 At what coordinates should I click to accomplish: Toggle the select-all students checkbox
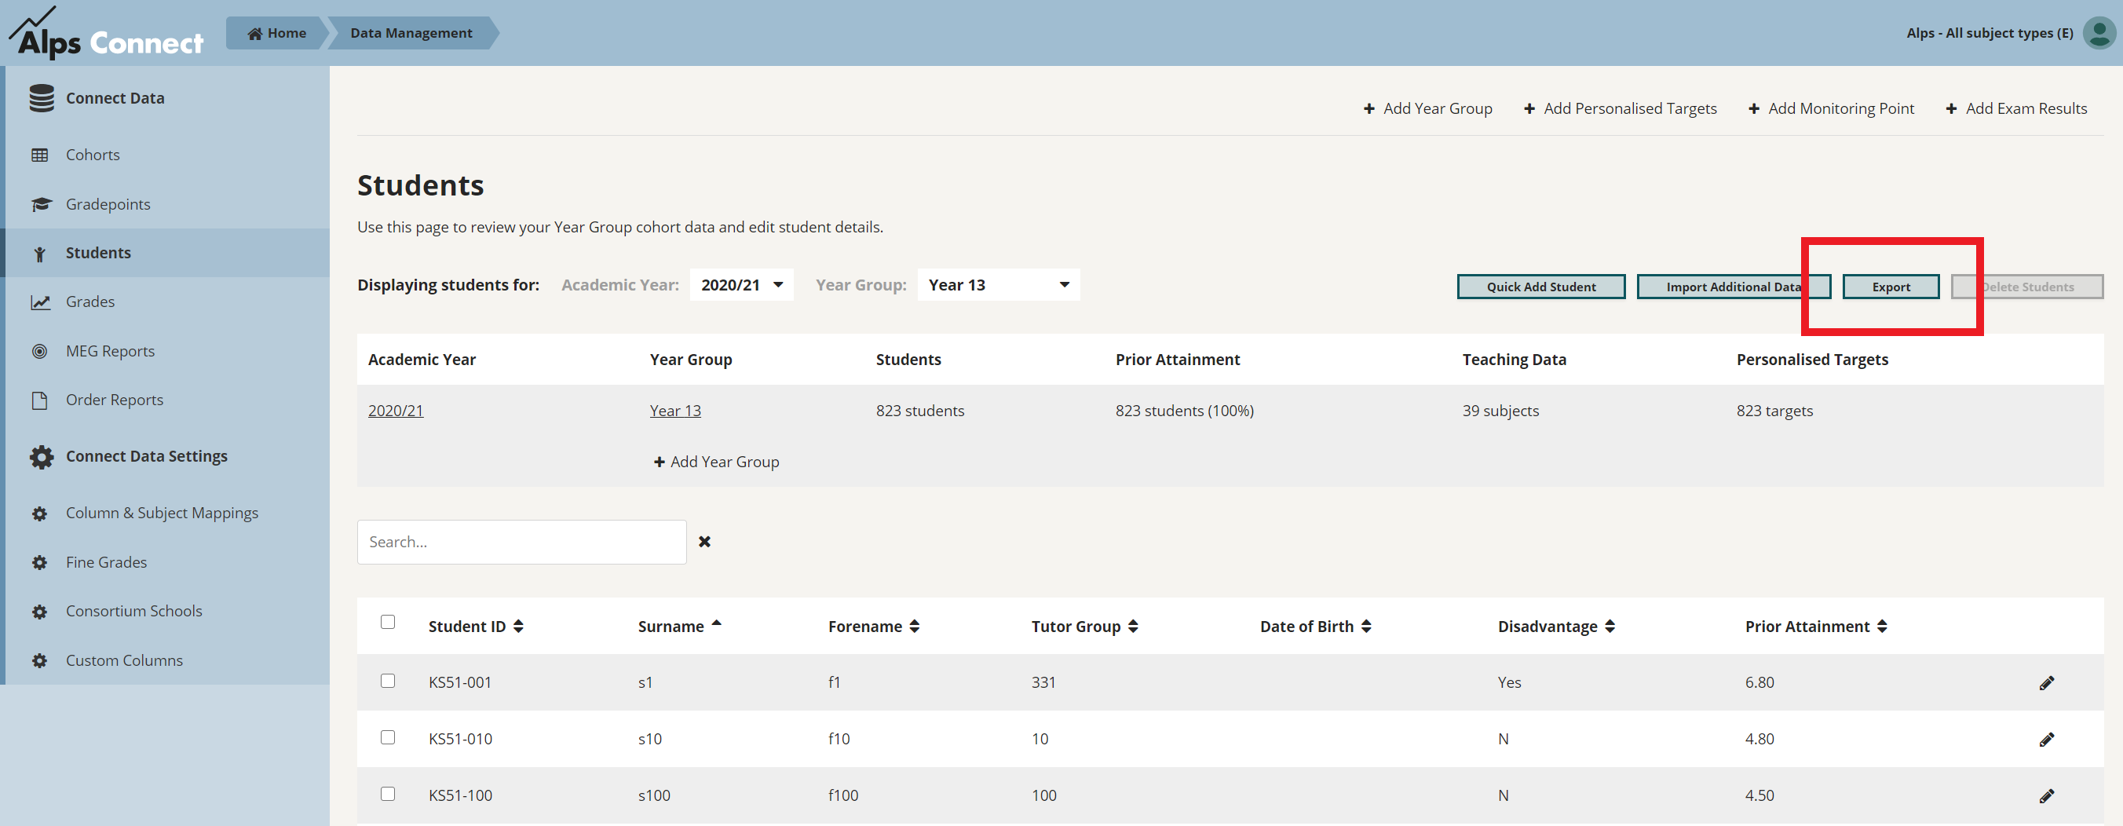pyautogui.click(x=387, y=622)
